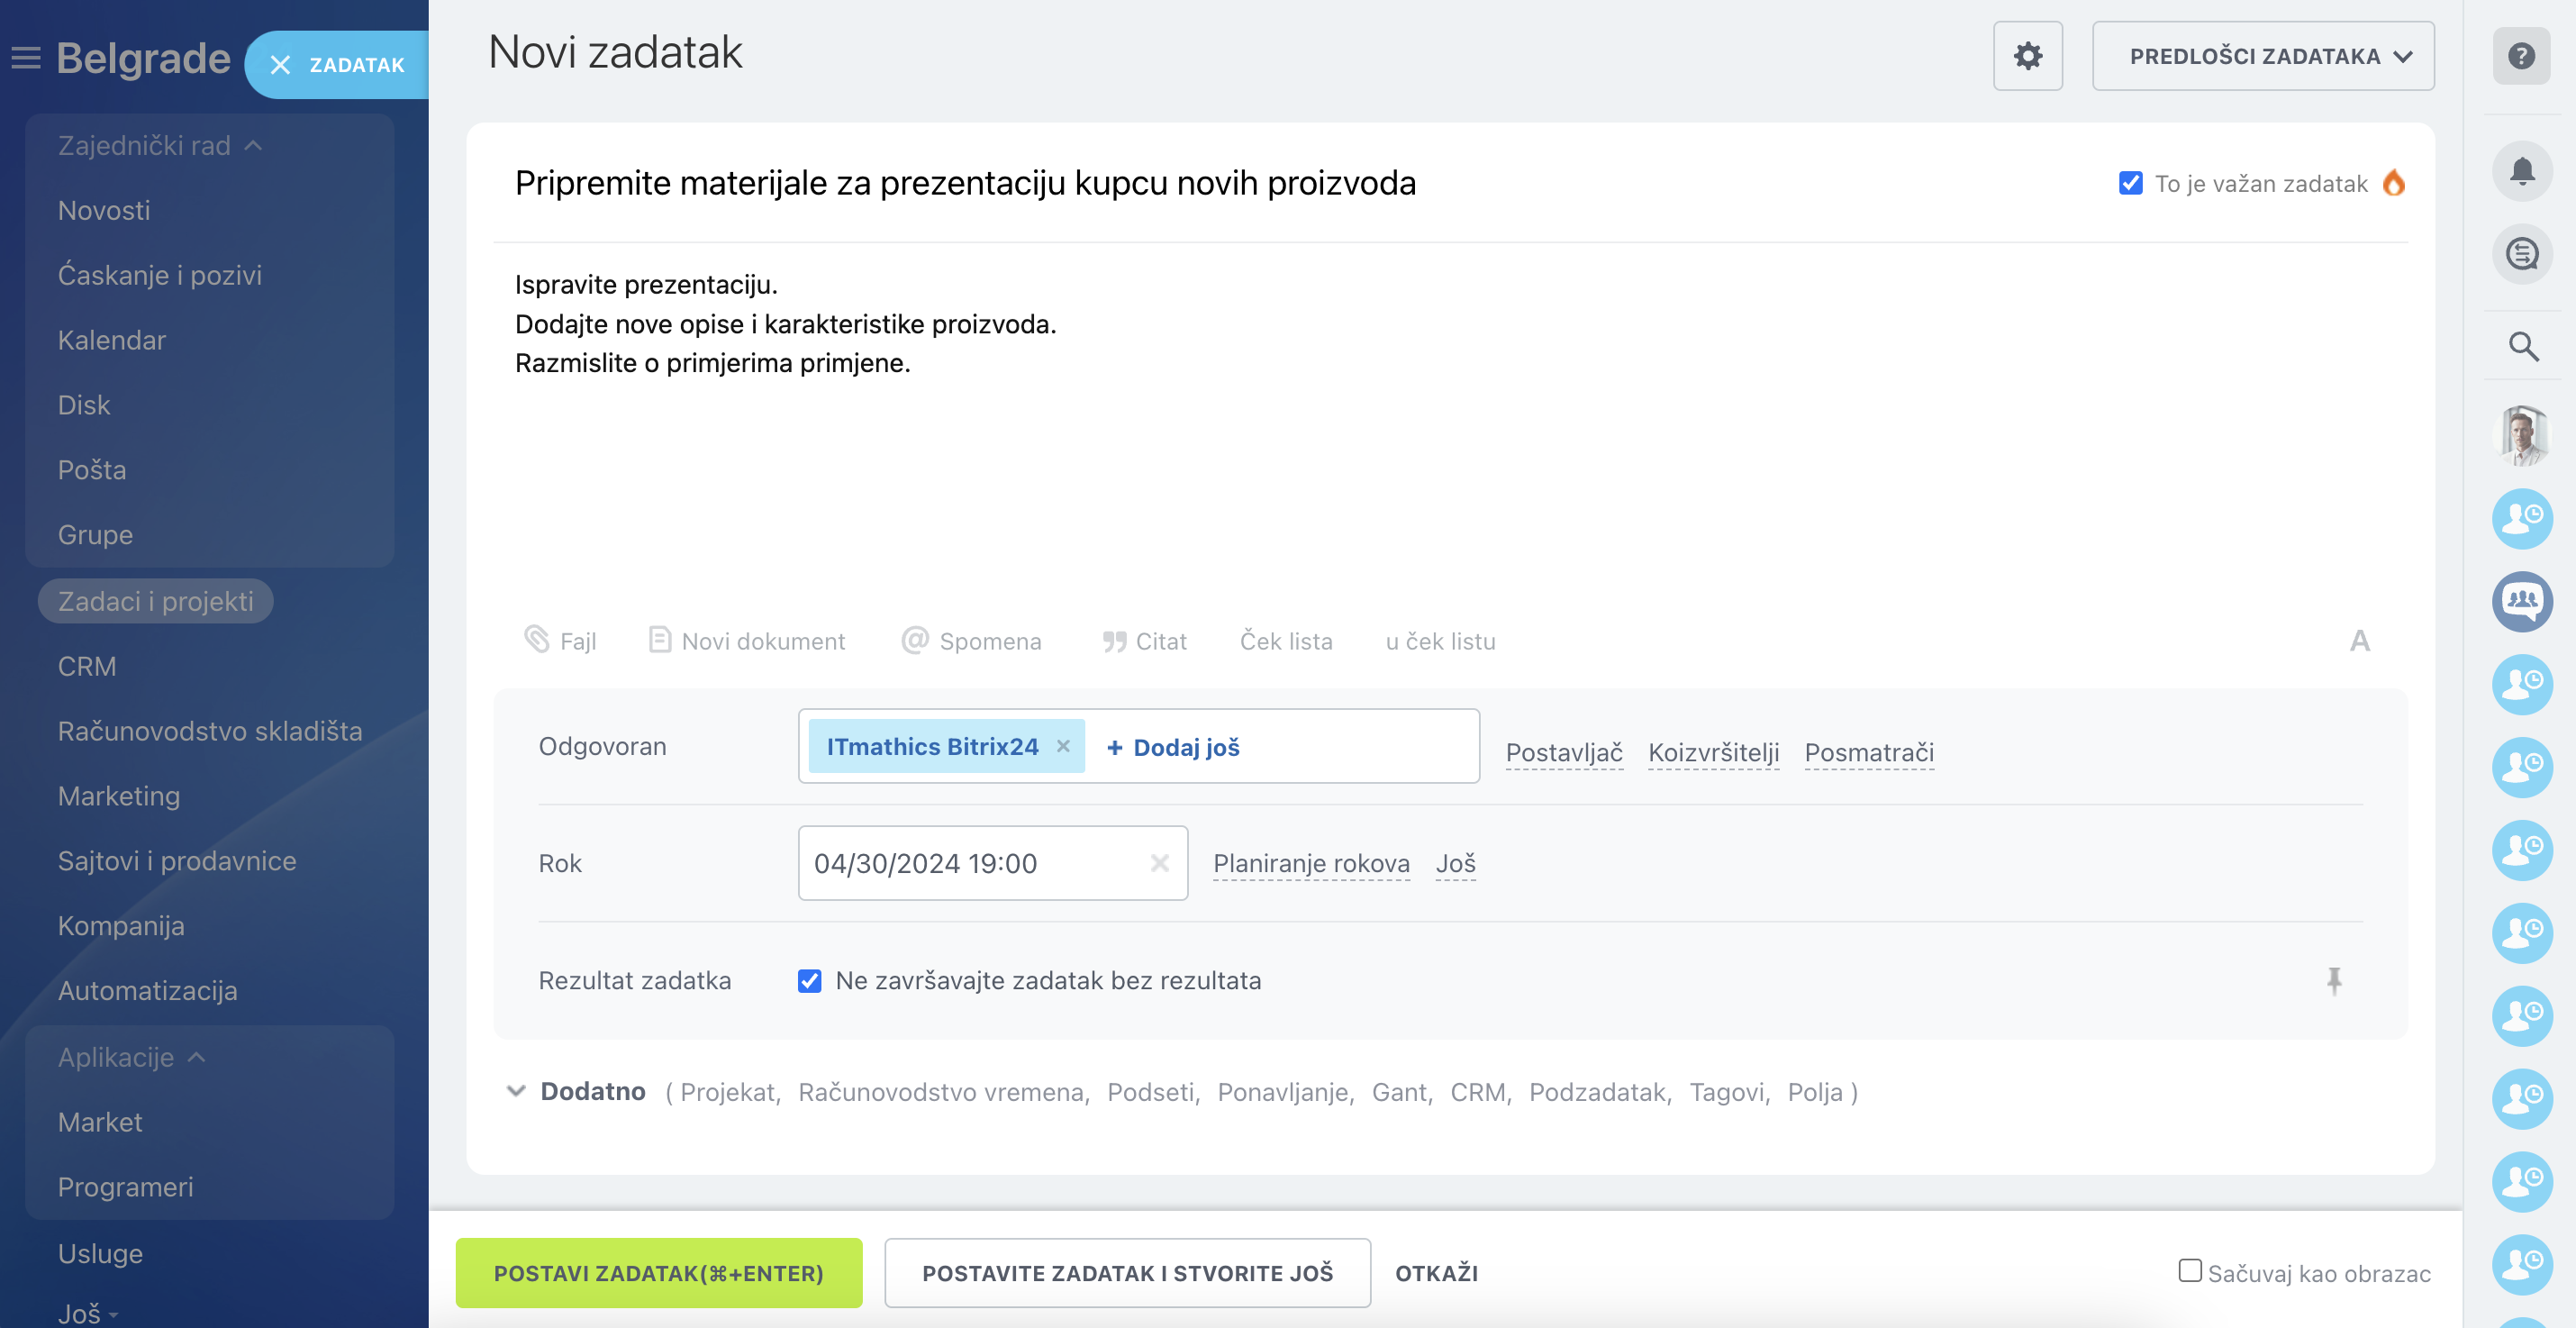Click POSTAVITE ZADATAK I STVORITE JOŠ button
The height and width of the screenshot is (1328, 2576).
pyautogui.click(x=1127, y=1273)
